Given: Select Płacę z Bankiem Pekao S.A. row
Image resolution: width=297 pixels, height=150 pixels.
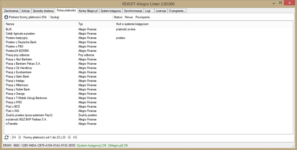Looking at the screenshot, I should (148, 63).
